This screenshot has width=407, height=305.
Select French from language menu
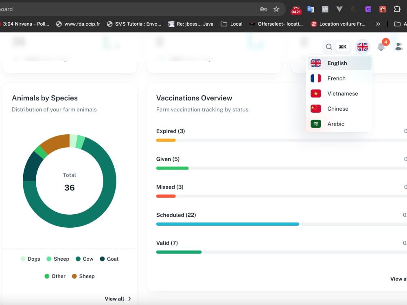[339, 78]
